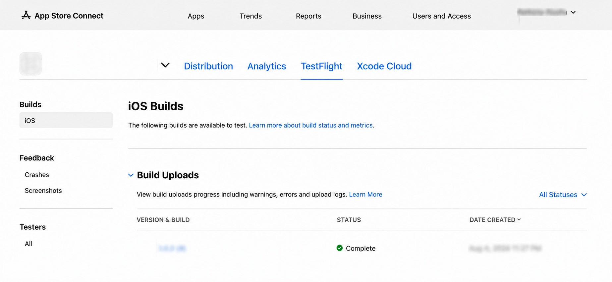Open Screenshots feedback
This screenshot has width=612, height=282.
tap(43, 191)
